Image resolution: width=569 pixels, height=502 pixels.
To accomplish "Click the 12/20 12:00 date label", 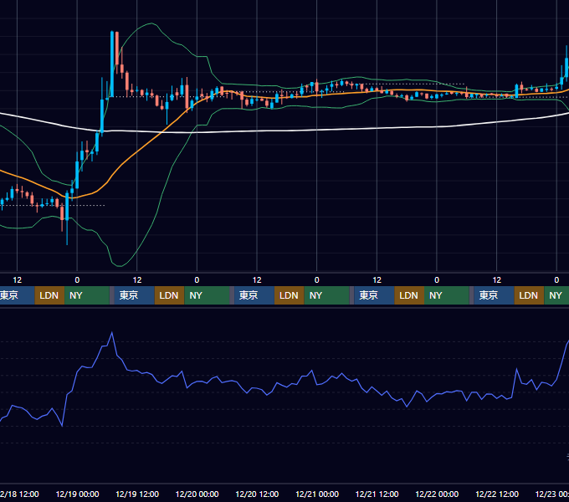I will tap(257, 494).
